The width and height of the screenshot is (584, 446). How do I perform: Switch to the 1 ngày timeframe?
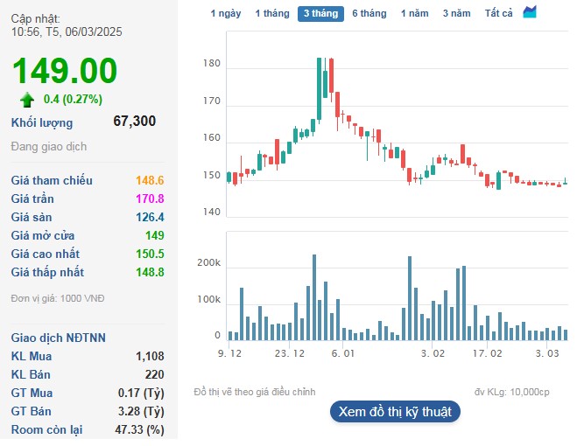point(225,13)
